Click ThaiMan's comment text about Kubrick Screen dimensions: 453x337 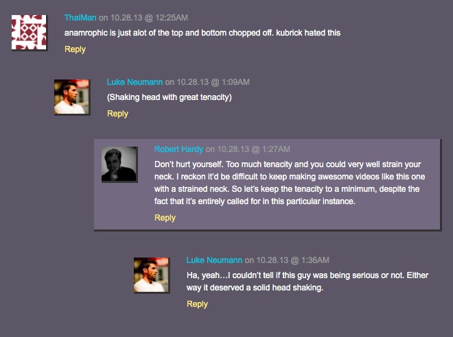point(202,33)
